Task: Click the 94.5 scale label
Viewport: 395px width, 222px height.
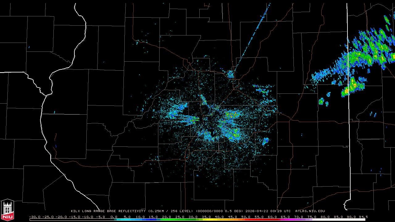Action: 363,217
